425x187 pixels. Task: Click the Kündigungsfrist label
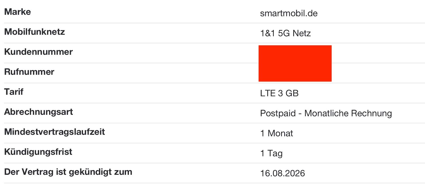click(x=38, y=152)
